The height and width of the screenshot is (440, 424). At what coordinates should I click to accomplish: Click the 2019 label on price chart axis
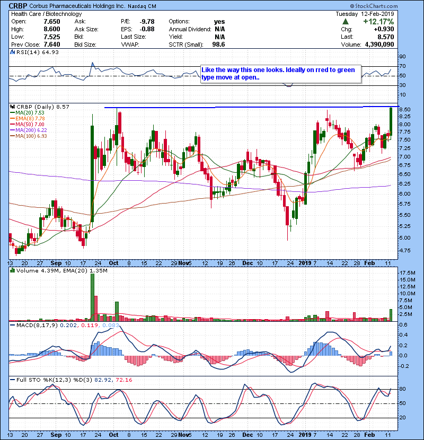click(x=305, y=263)
